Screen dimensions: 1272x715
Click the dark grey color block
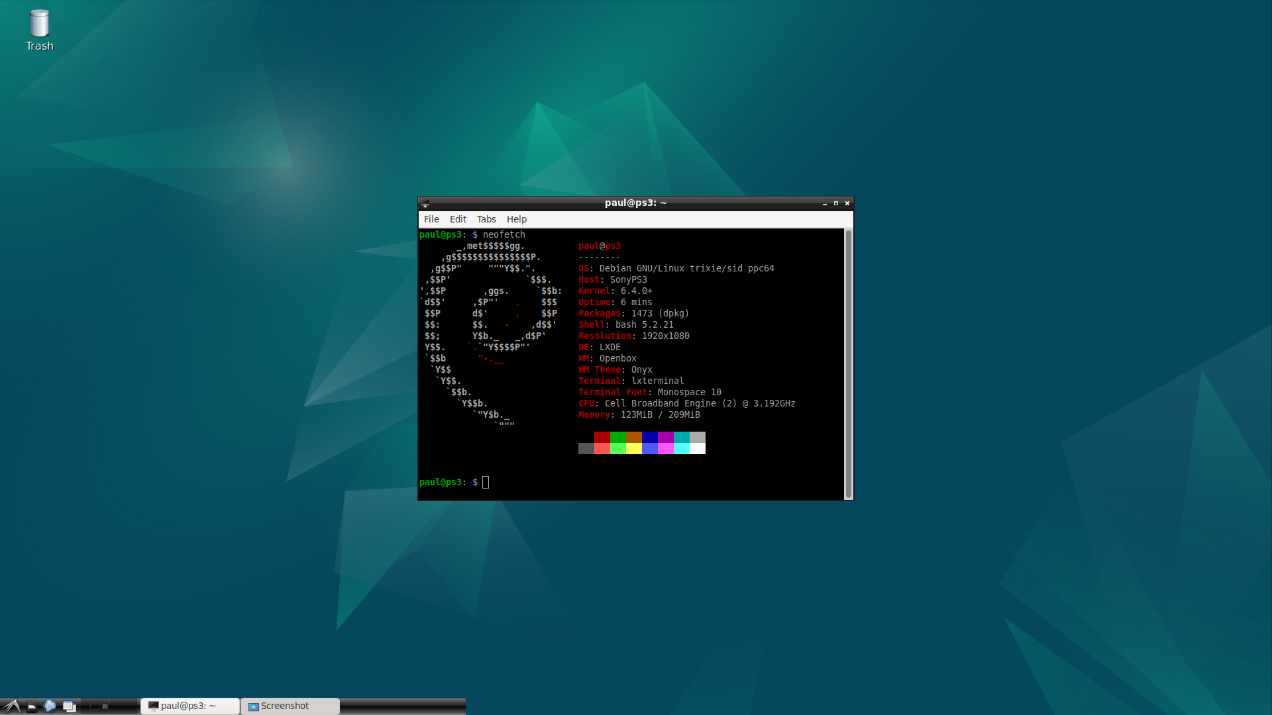point(586,448)
